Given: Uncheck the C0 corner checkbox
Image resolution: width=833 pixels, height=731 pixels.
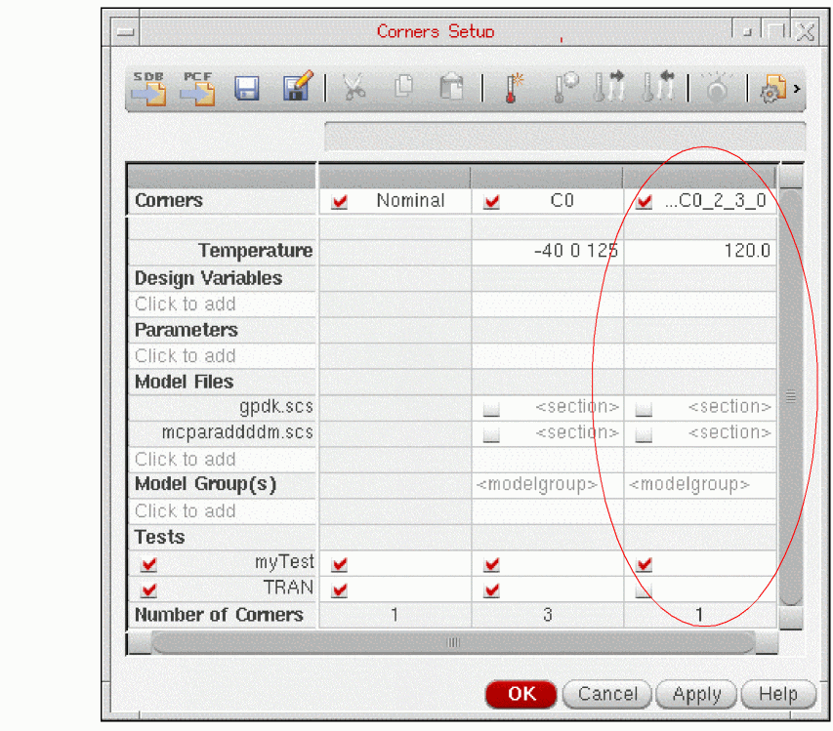Looking at the screenshot, I should click(x=492, y=202).
